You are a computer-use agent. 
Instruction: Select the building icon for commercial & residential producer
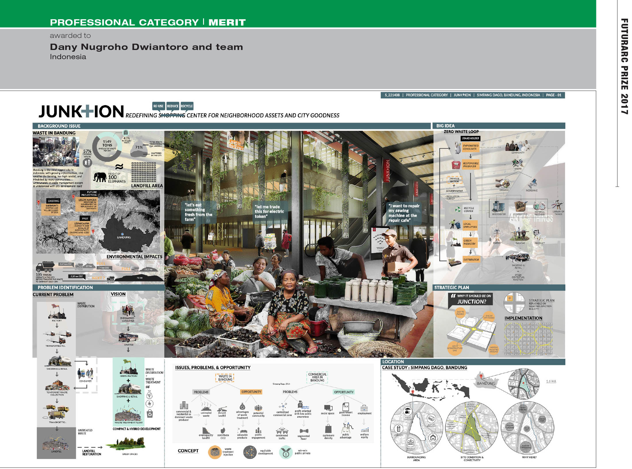(x=184, y=406)
